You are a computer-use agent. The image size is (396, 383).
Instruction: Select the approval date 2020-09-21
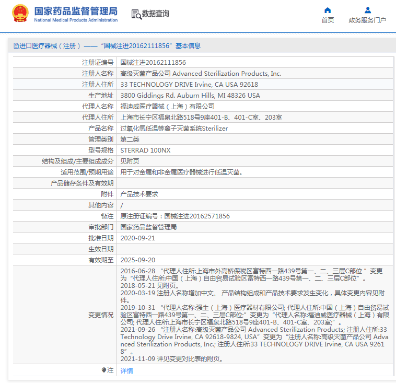137,238
